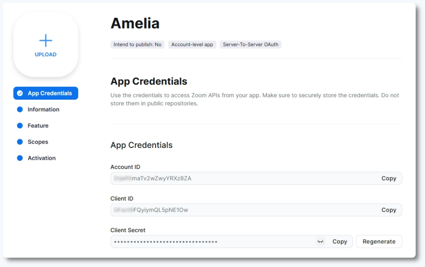425x267 pixels.
Task: Go to the Information step
Action: click(43, 110)
